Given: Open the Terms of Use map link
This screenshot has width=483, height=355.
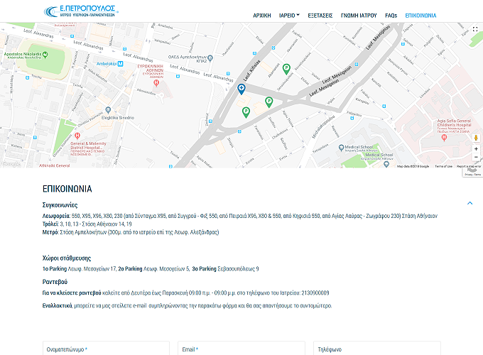Looking at the screenshot, I should click(x=443, y=166).
